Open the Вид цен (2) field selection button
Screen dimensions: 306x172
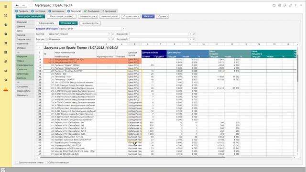tap(194, 34)
